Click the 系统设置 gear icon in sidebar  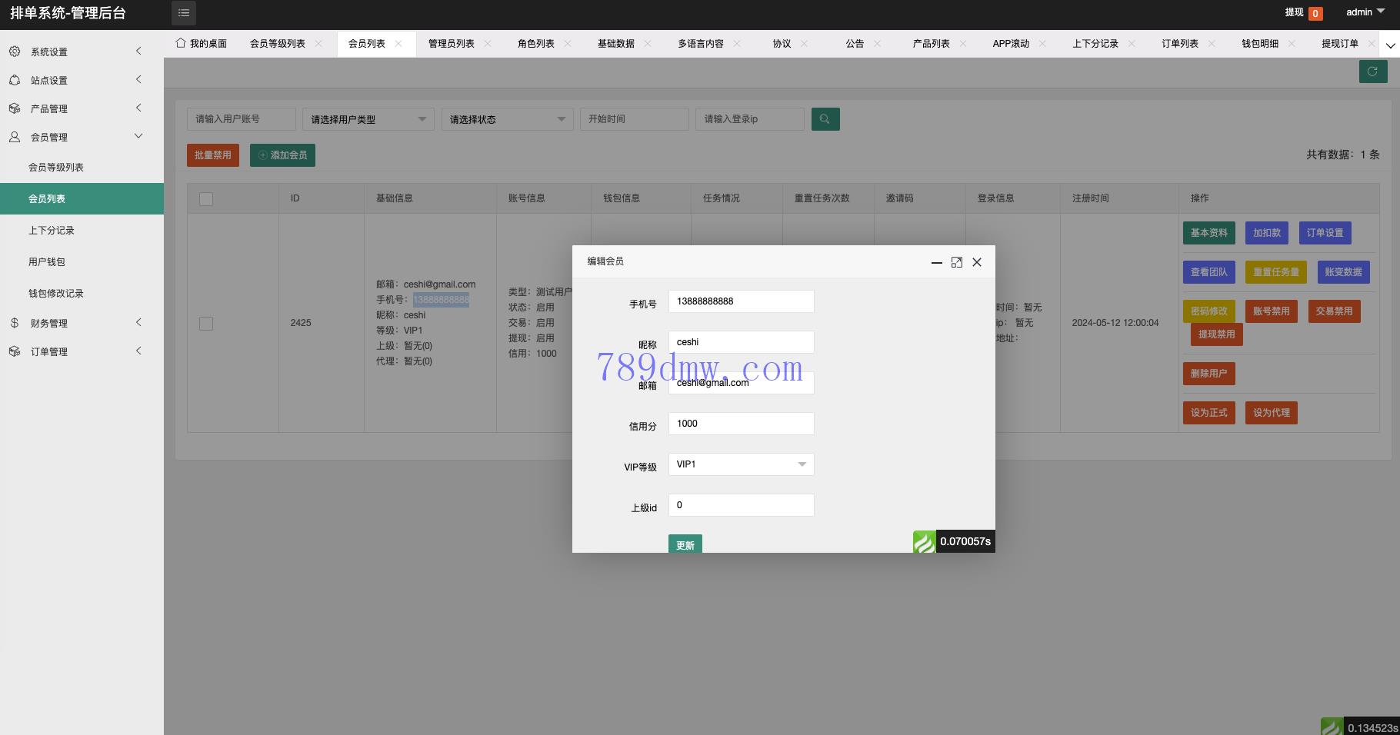pyautogui.click(x=15, y=52)
